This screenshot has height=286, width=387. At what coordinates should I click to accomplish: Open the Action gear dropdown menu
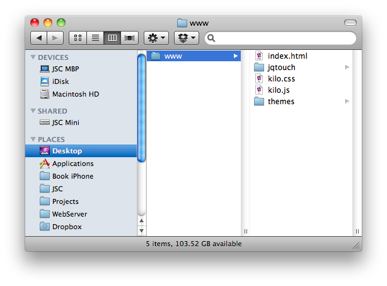tap(156, 38)
